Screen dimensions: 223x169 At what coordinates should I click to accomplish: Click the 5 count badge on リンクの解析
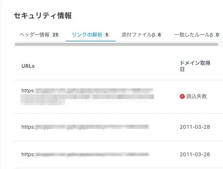(x=107, y=35)
